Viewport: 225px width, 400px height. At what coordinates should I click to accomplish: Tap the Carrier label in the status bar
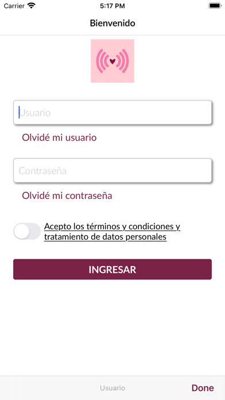click(x=14, y=6)
